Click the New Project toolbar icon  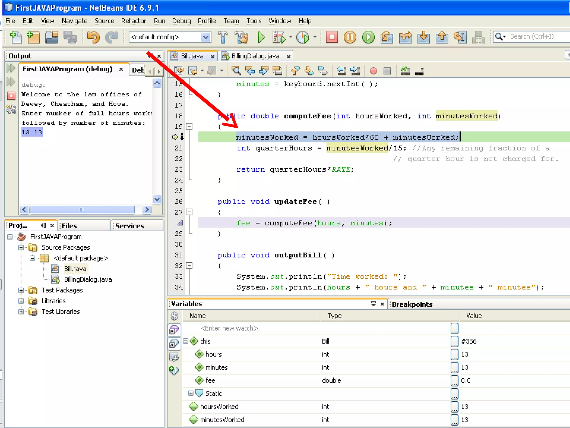point(33,37)
